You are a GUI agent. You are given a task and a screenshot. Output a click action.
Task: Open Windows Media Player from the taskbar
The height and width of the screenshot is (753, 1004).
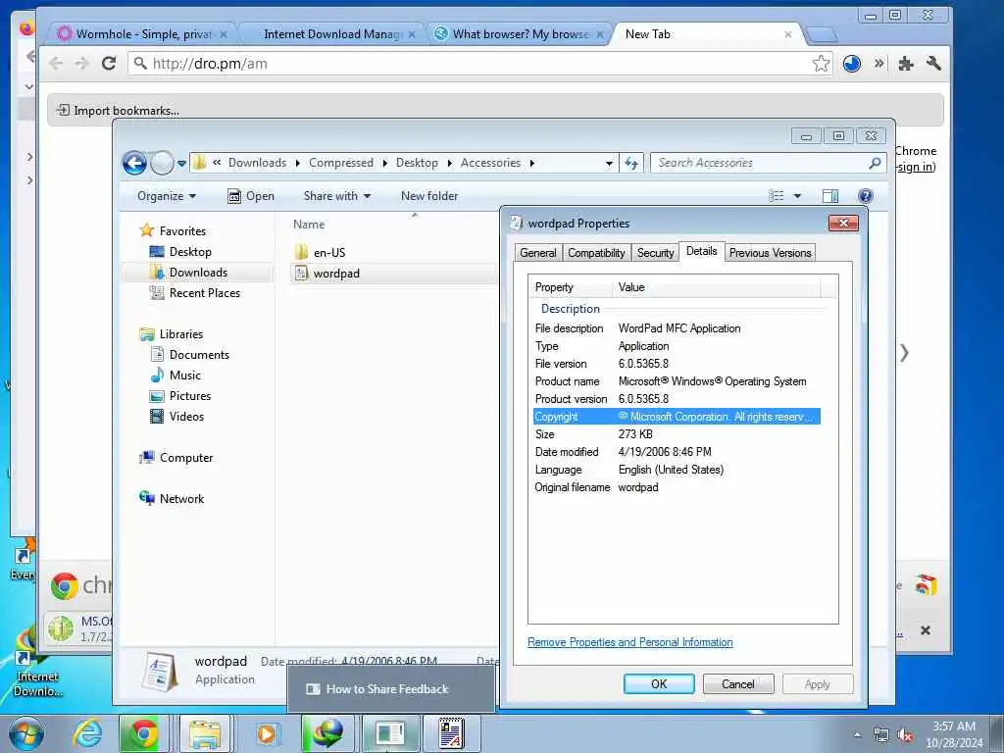266,733
